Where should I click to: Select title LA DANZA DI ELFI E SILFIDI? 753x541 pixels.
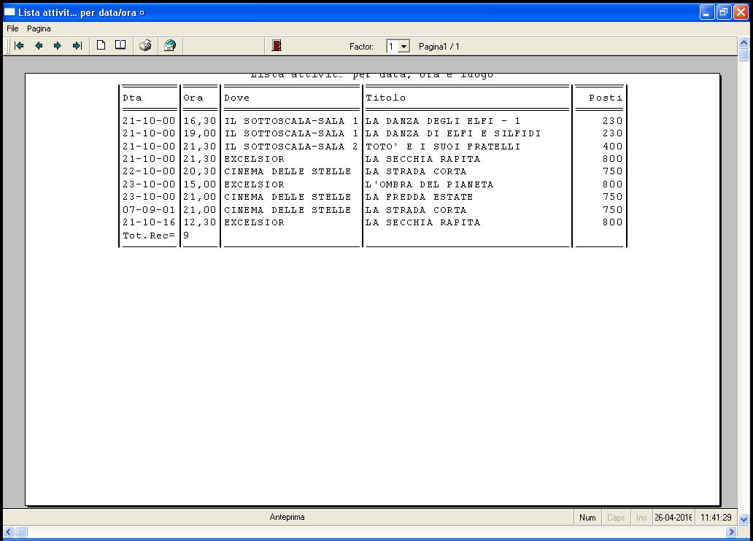click(453, 133)
